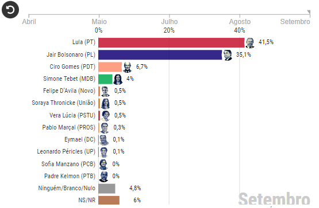Click the Pablo Marçal (PROS) label
The width and height of the screenshot is (319, 208).
tap(69, 128)
